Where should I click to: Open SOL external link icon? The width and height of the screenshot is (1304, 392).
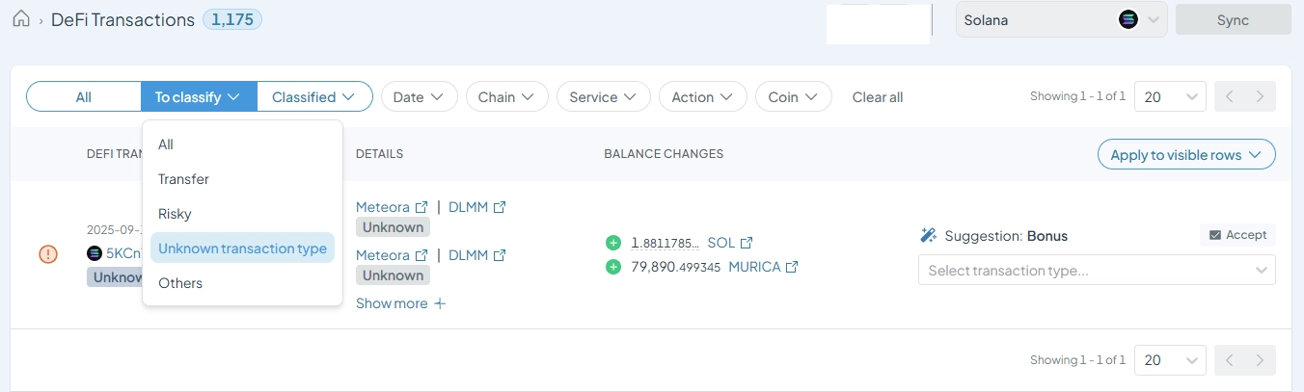tap(747, 243)
